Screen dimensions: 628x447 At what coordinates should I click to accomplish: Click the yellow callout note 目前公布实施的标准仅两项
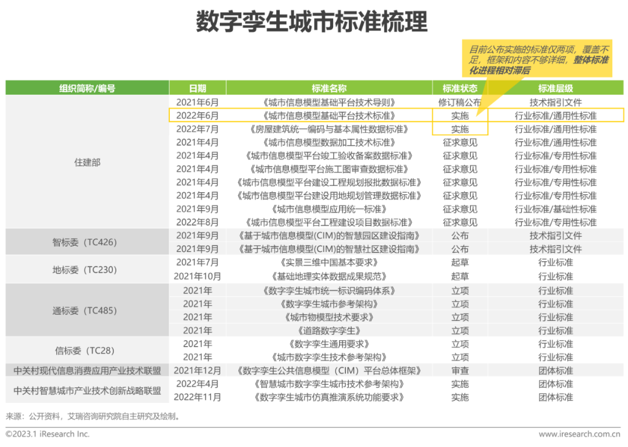point(538,60)
